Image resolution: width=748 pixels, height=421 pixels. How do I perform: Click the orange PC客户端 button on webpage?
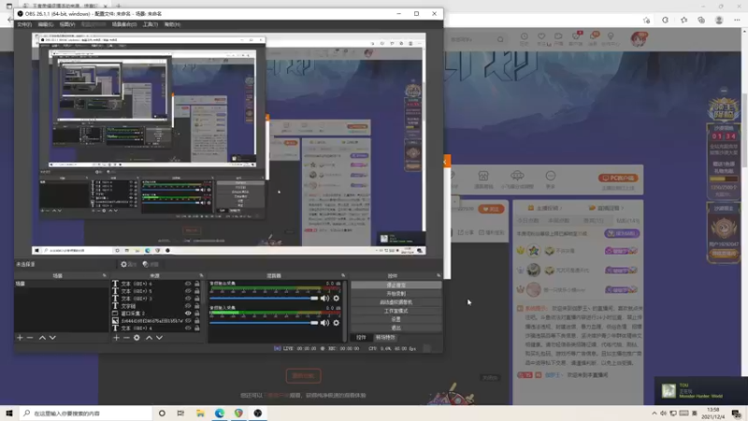pos(618,178)
